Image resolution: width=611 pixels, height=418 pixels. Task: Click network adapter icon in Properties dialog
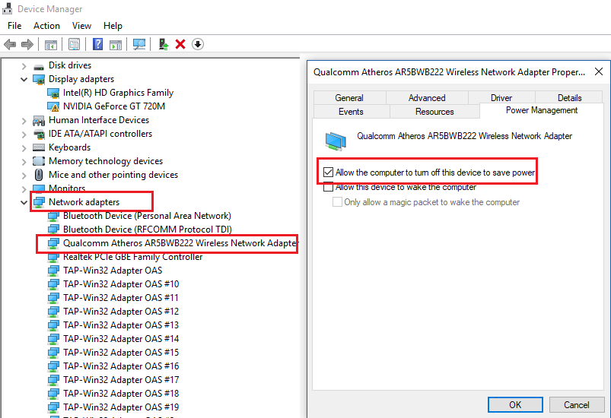(x=336, y=141)
